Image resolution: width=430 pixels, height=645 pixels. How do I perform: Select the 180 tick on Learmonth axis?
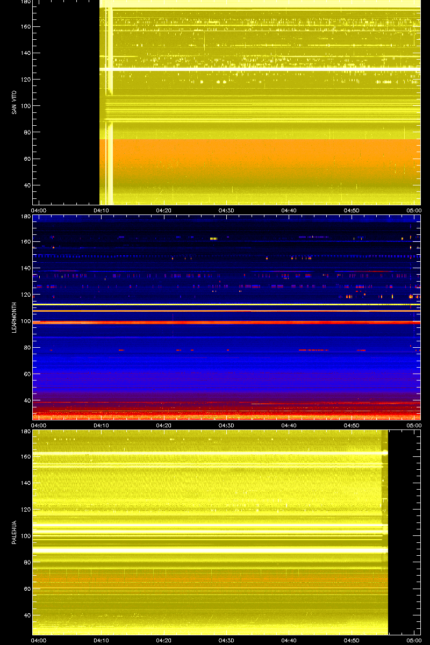click(25, 217)
